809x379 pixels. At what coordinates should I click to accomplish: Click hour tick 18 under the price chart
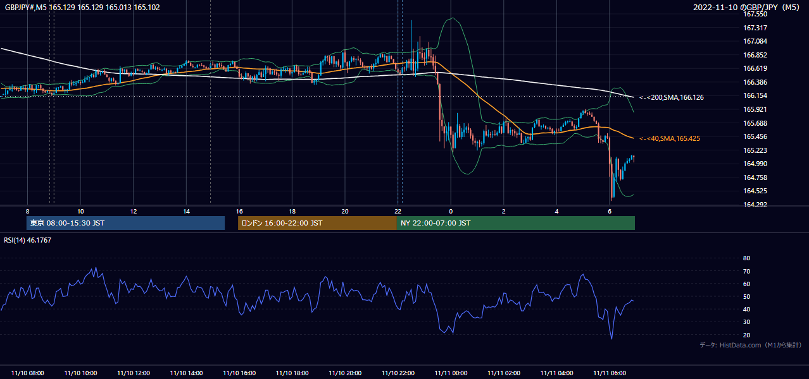coord(292,211)
